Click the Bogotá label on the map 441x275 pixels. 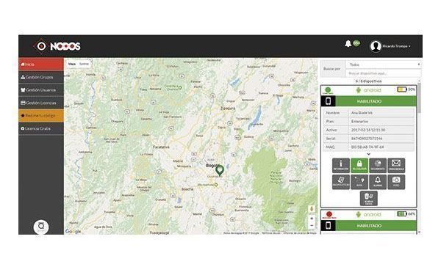pyautogui.click(x=212, y=166)
